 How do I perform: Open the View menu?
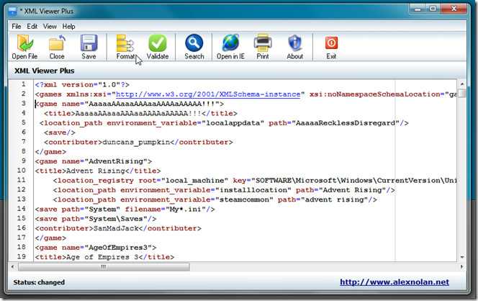pyautogui.click(x=50, y=27)
